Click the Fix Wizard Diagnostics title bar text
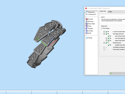The image size is (125, 94). 99,8
